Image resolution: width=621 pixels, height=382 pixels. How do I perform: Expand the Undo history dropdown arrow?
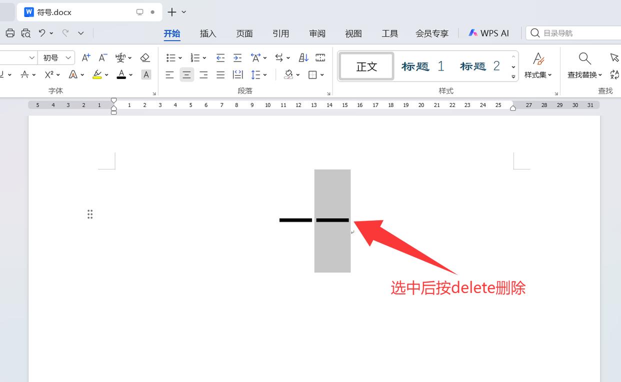(x=51, y=33)
